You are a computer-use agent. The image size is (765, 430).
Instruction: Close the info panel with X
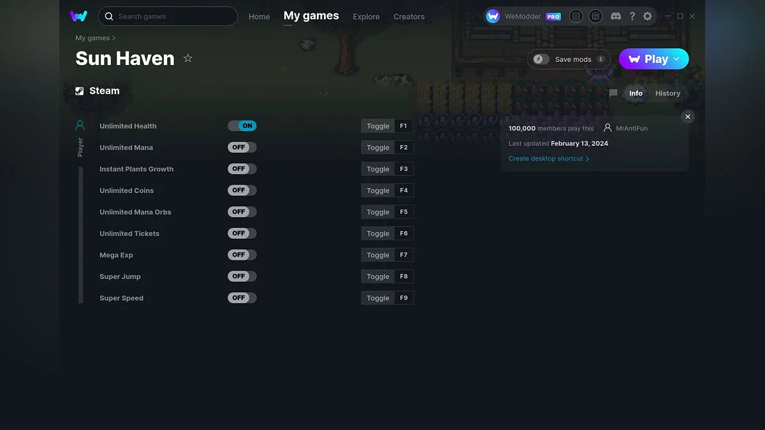coord(687,117)
